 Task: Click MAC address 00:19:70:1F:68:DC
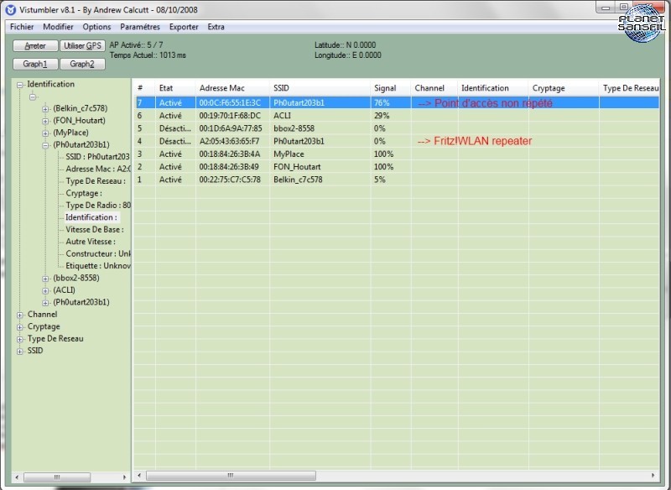click(x=230, y=116)
